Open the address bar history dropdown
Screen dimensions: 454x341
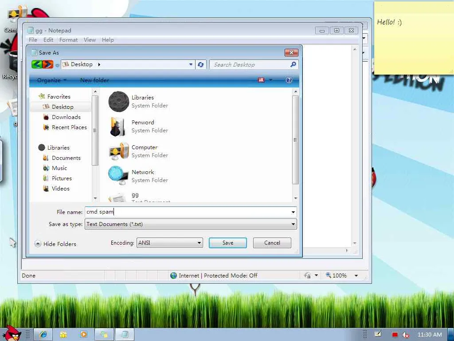click(x=191, y=64)
